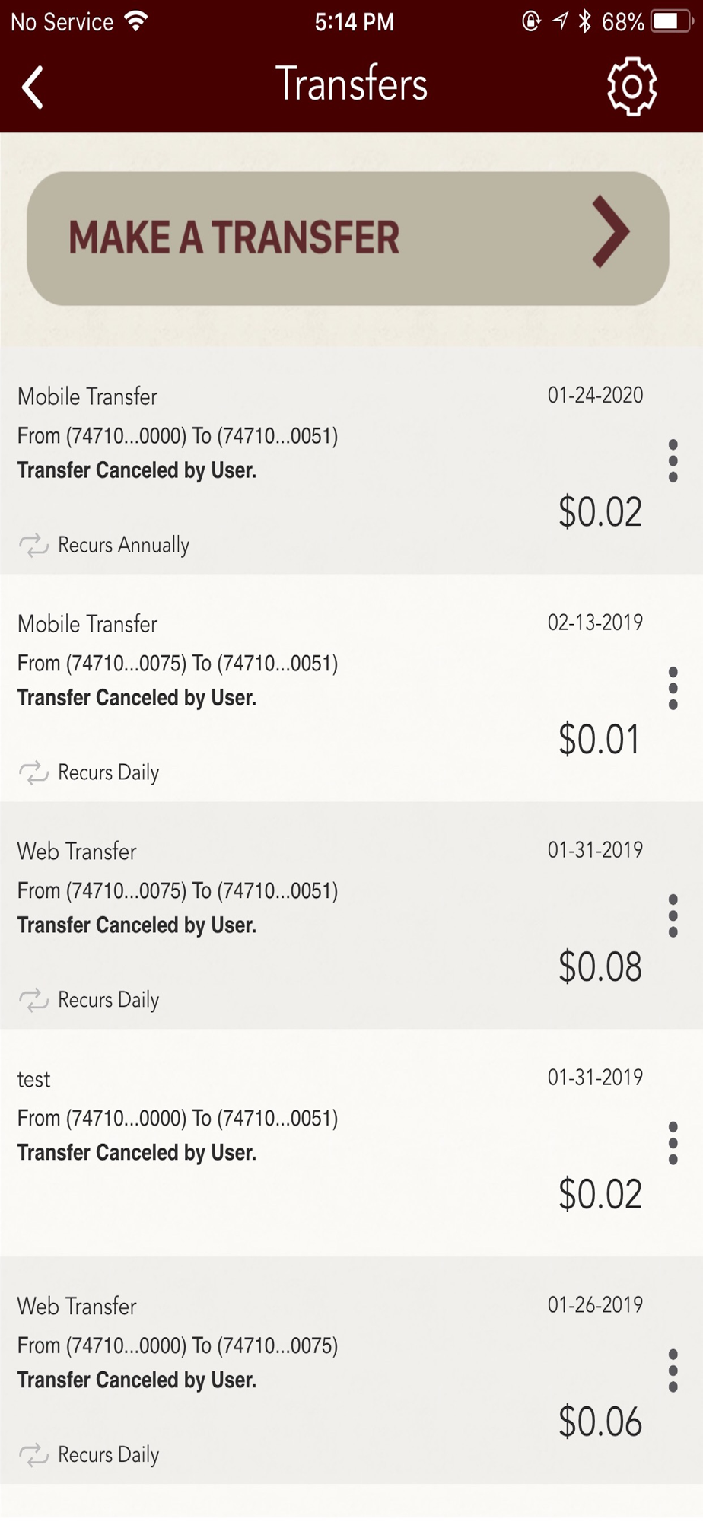This screenshot has height=1522, width=703.
Task: Tap the battery indicator in status bar
Action: click(x=672, y=21)
